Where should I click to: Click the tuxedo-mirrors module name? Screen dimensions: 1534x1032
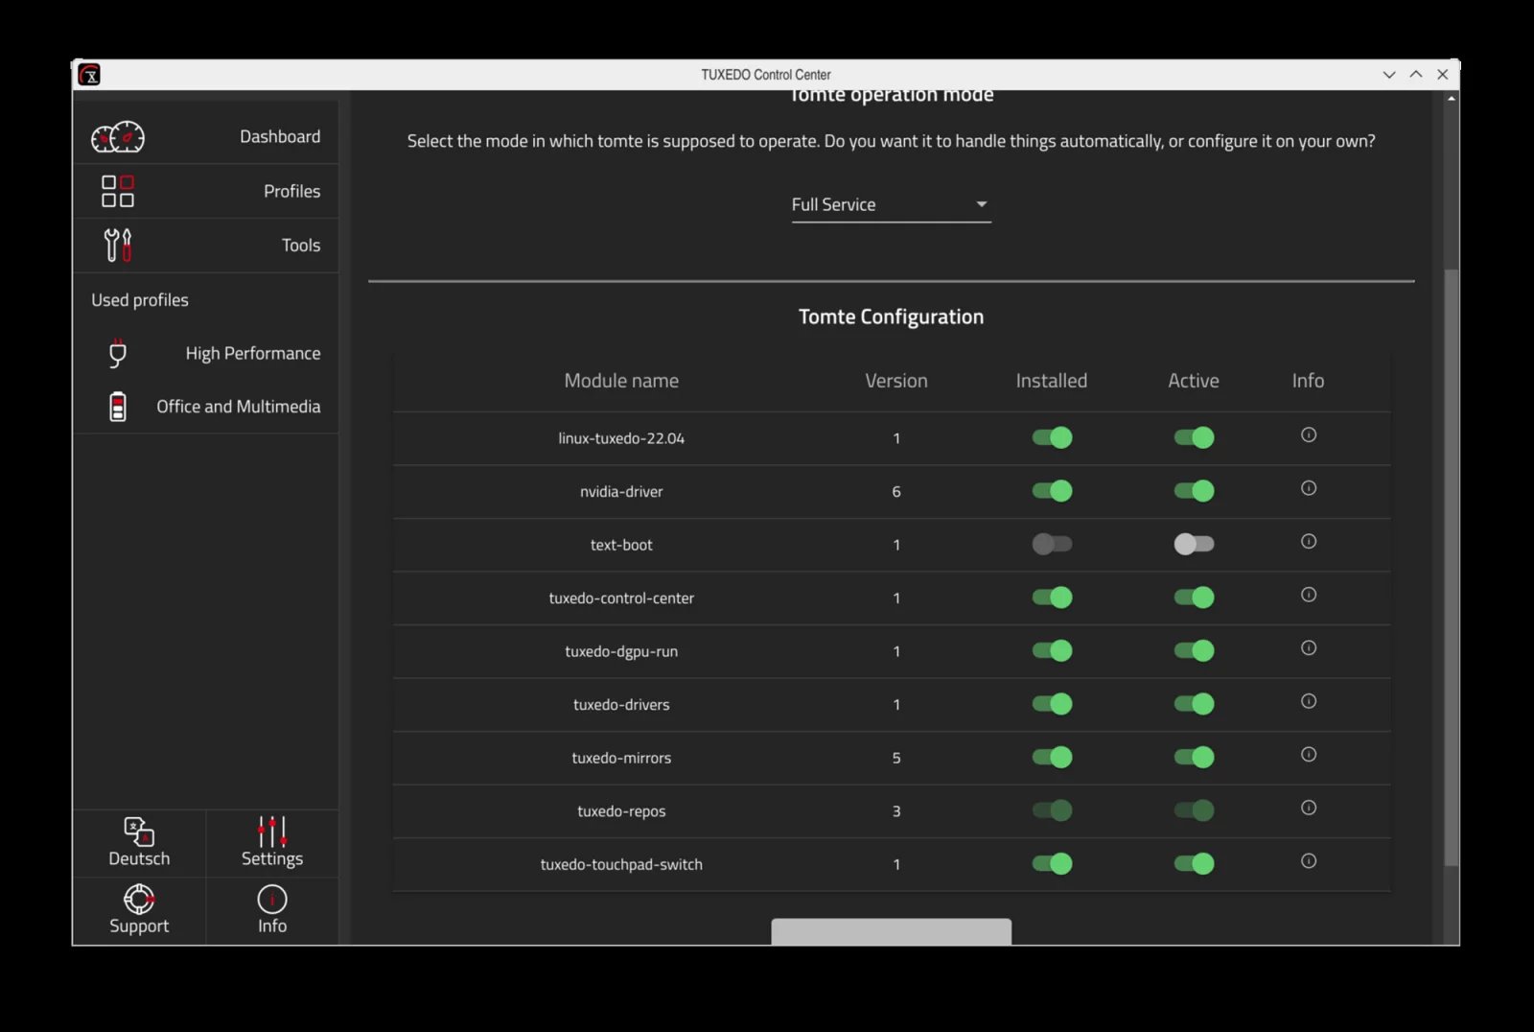coord(621,758)
